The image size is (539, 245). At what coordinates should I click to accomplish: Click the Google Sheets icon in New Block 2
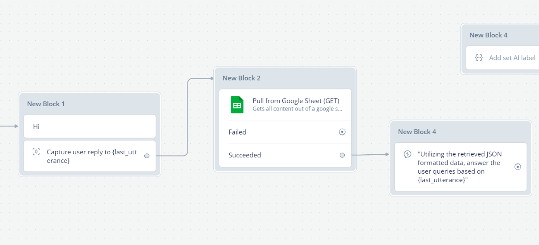(237, 105)
